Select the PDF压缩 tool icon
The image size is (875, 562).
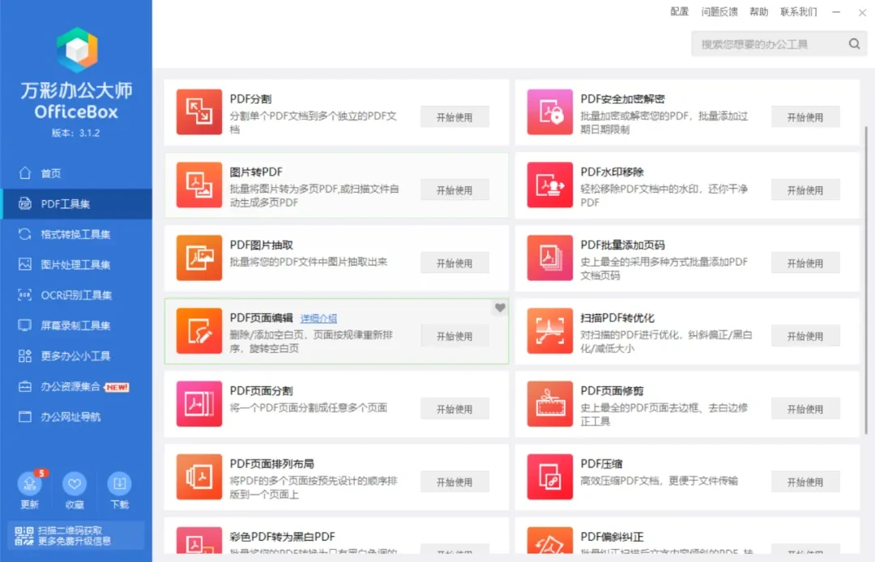click(549, 481)
